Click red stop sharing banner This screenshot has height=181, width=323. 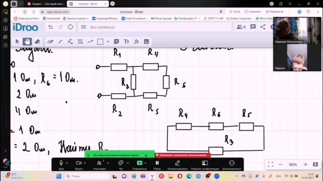click(x=183, y=155)
